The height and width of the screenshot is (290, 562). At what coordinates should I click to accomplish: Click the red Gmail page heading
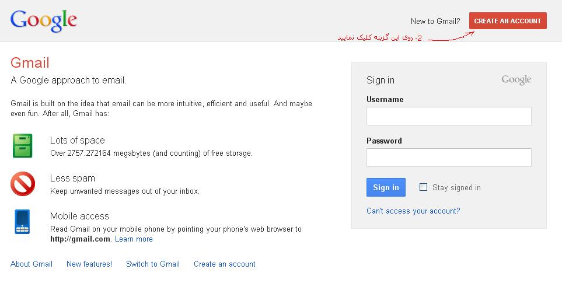(30, 63)
